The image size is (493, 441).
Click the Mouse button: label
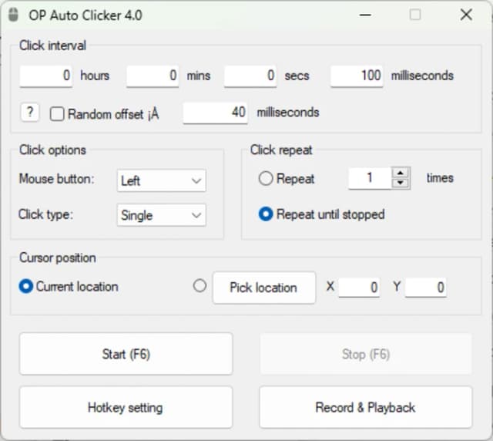coord(56,179)
